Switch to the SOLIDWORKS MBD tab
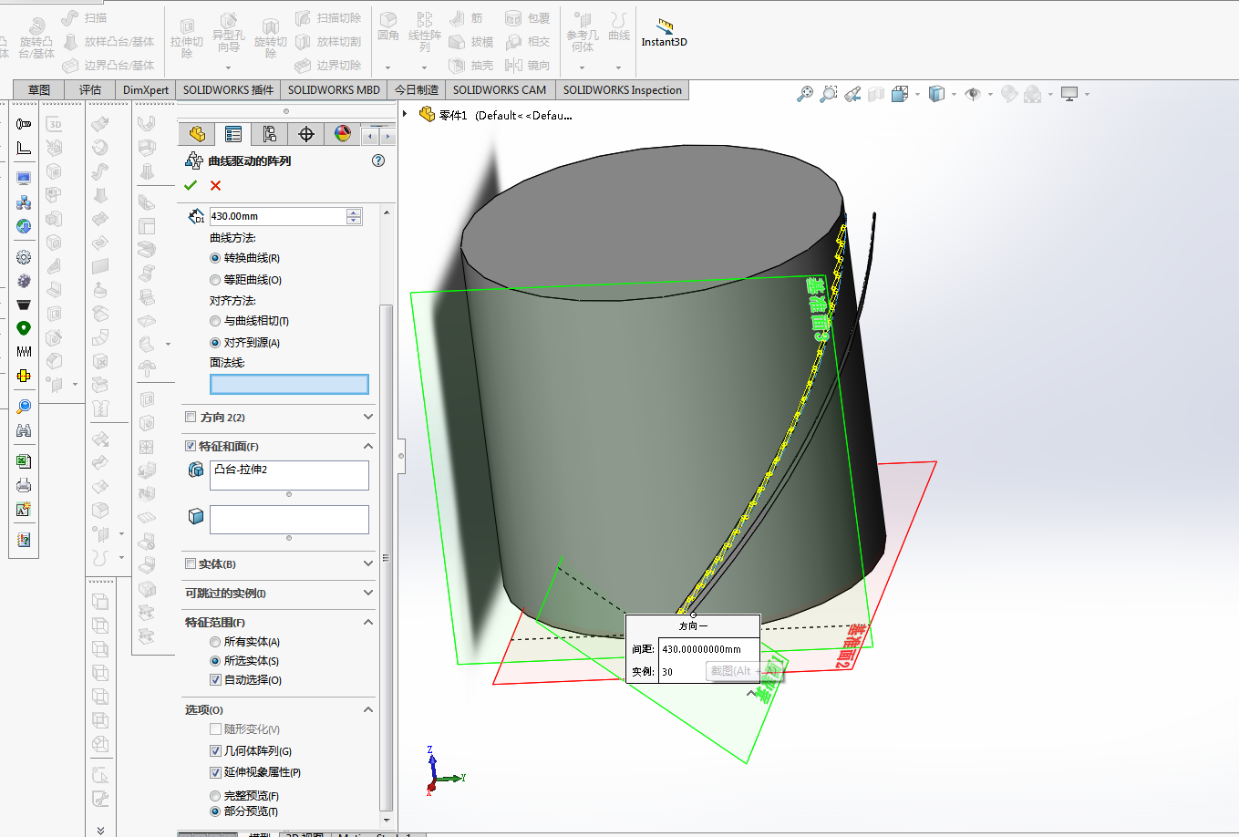This screenshot has height=837, width=1239. (334, 89)
